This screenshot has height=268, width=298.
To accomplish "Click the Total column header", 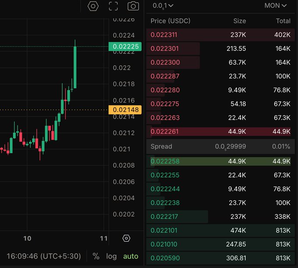I will [283, 21].
